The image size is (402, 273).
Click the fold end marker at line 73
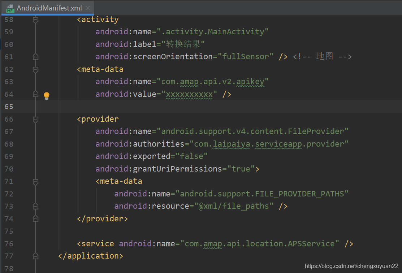coord(36,206)
